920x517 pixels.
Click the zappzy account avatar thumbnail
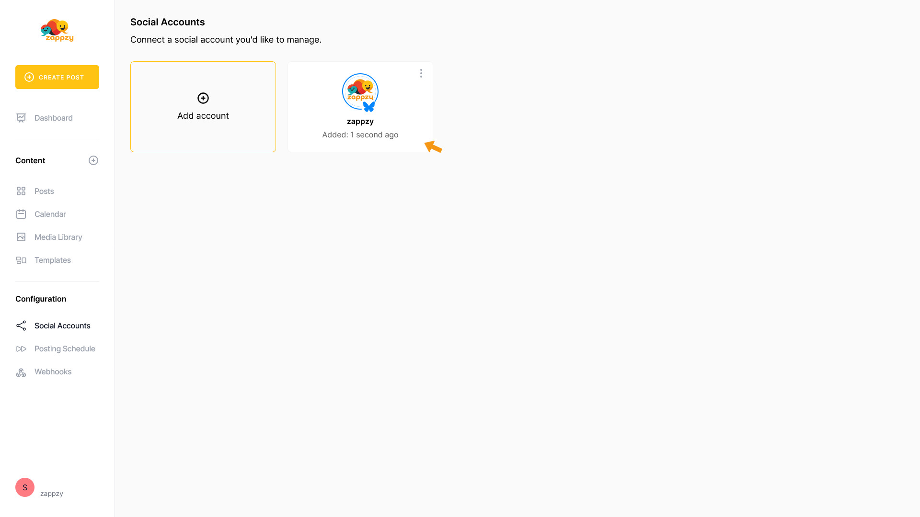[x=360, y=92]
